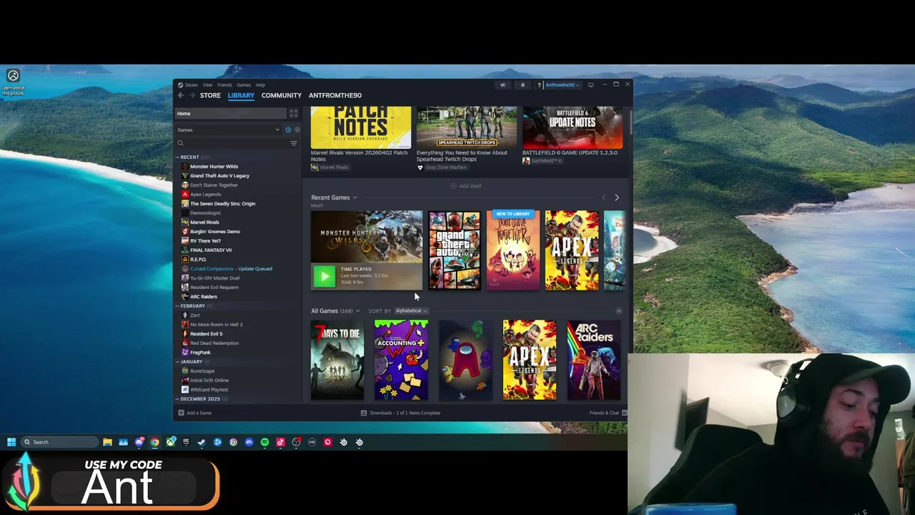Open the 7 Days to Die cover art

337,360
